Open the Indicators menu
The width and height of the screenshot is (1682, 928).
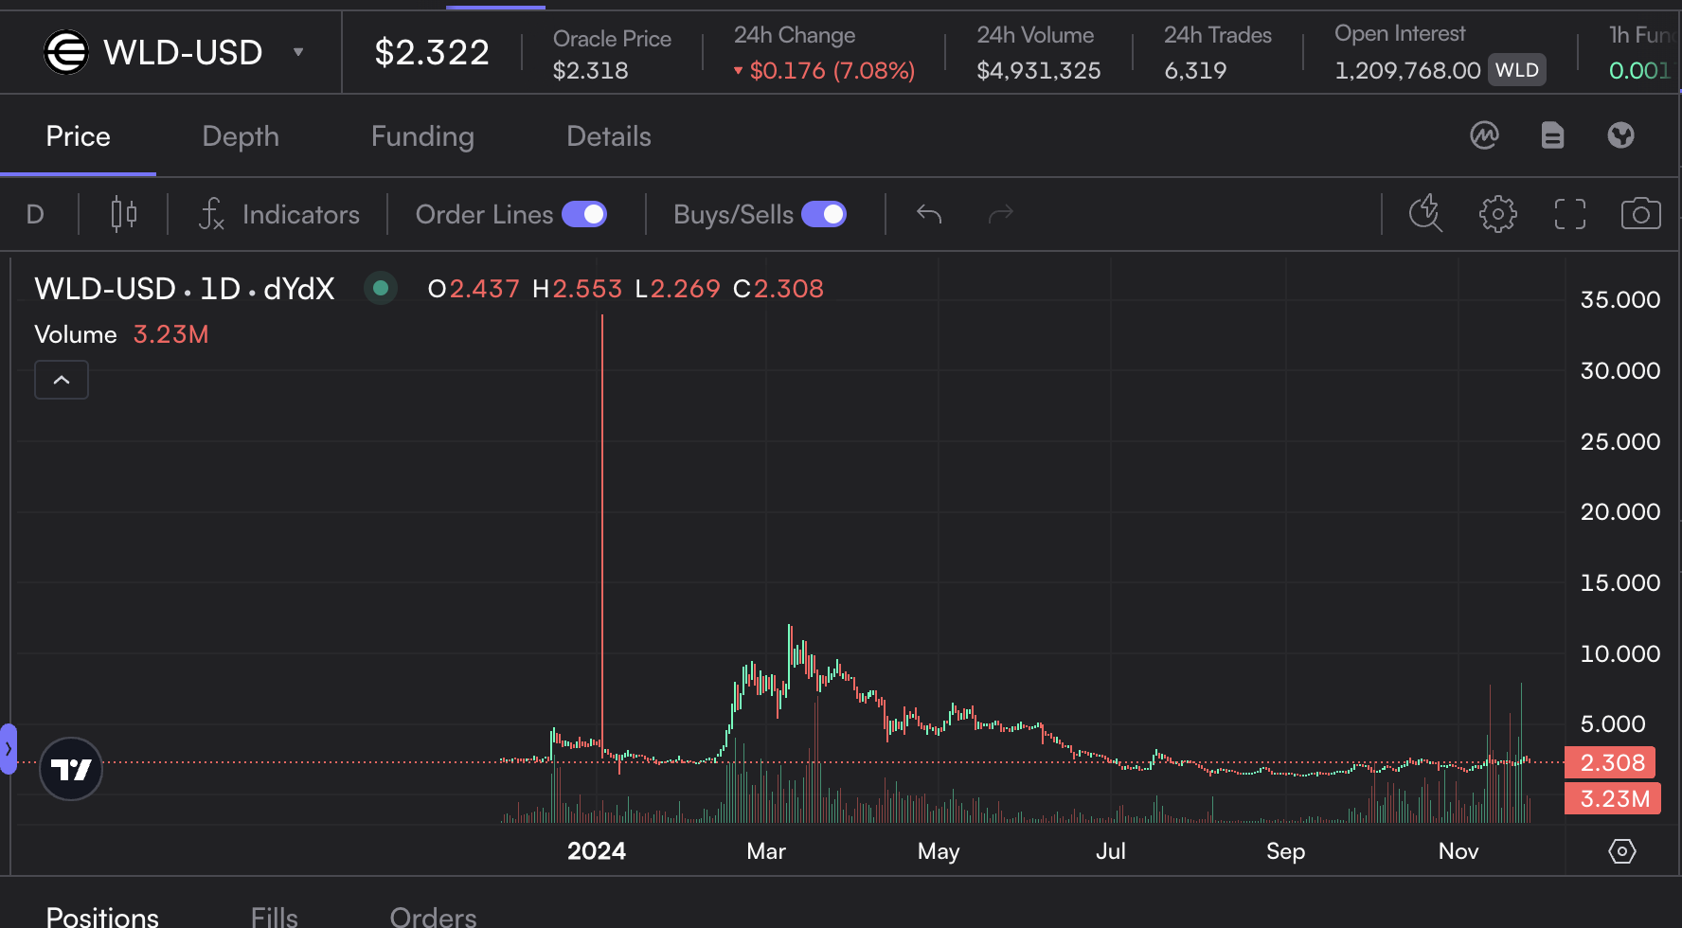tap(279, 215)
